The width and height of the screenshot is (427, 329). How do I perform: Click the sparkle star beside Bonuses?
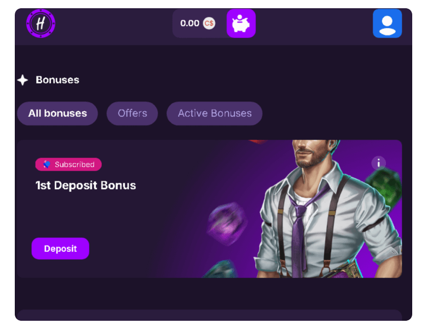point(22,80)
